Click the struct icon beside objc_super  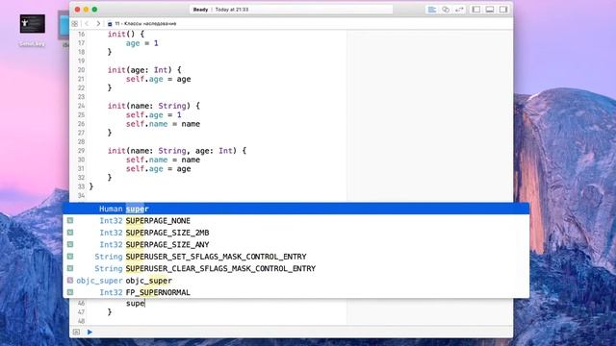tap(70, 280)
